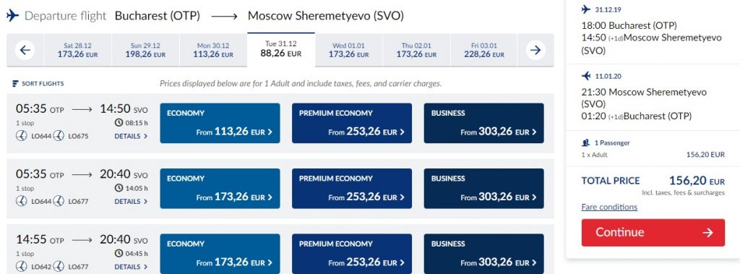Expand Details for the 05:35–20:40 flight
This screenshot has width=740, height=274.
pos(131,201)
